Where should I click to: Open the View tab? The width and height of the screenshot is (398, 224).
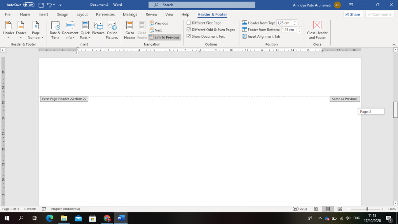(x=169, y=14)
